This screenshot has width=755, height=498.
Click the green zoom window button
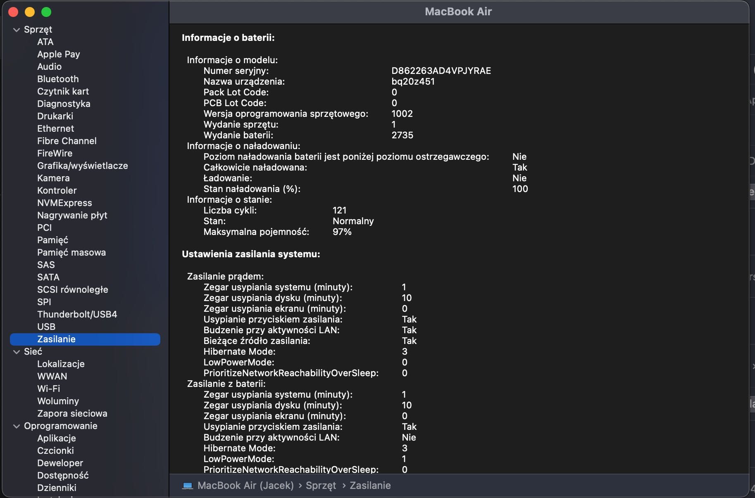click(x=46, y=12)
